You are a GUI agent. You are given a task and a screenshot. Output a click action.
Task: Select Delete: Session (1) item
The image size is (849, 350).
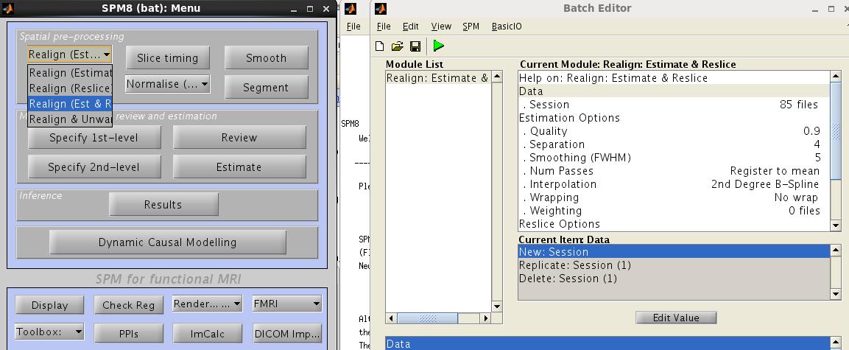674,279
